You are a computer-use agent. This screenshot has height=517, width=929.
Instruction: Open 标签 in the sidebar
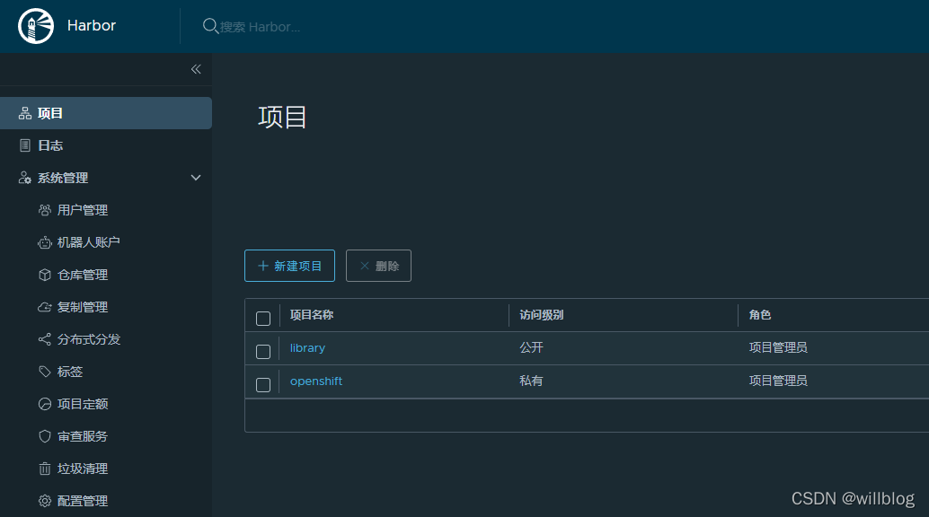(x=70, y=372)
